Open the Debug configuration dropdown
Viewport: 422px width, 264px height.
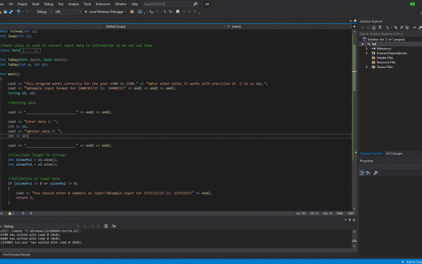(x=44, y=12)
